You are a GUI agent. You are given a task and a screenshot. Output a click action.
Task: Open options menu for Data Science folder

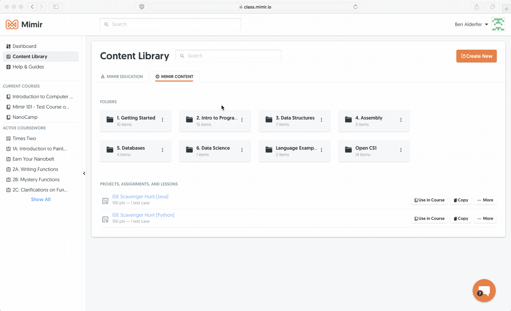pos(242,150)
